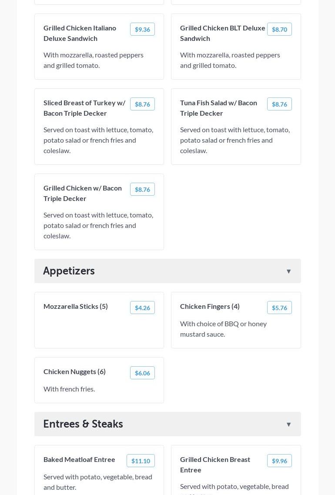Click the $8.70 Grilled Chicken BLT price
The height and width of the screenshot is (495, 335).
click(x=279, y=29)
